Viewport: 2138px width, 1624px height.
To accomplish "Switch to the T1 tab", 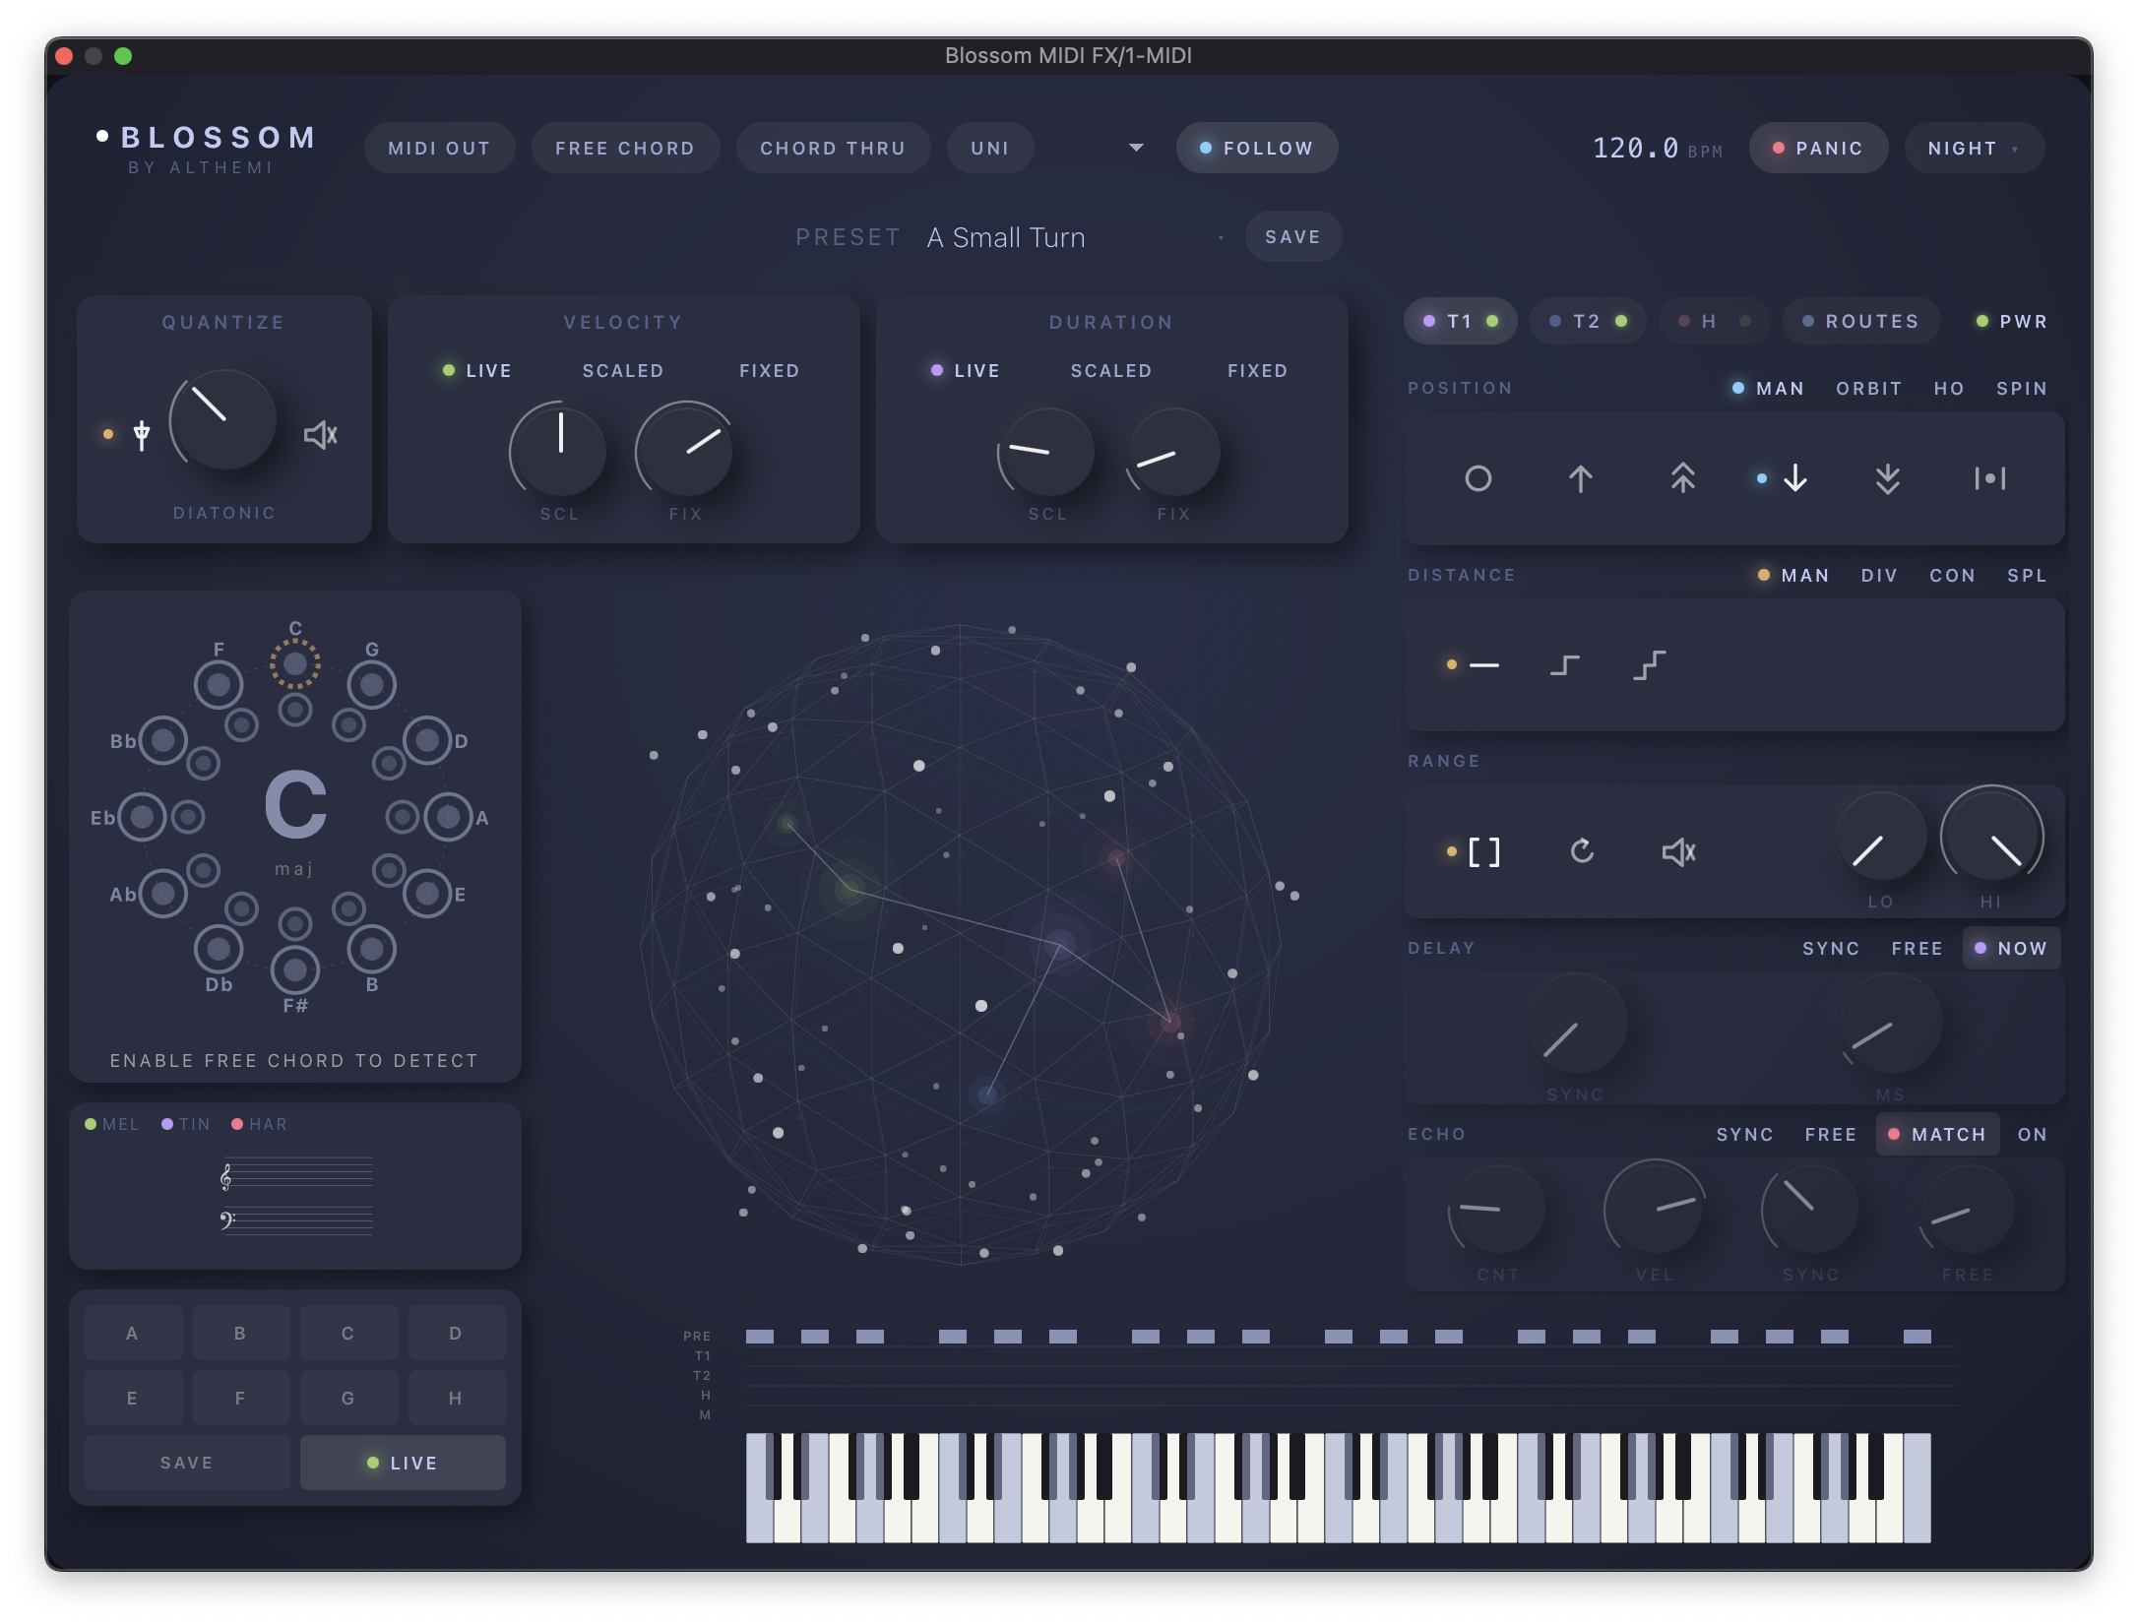I will [1461, 322].
